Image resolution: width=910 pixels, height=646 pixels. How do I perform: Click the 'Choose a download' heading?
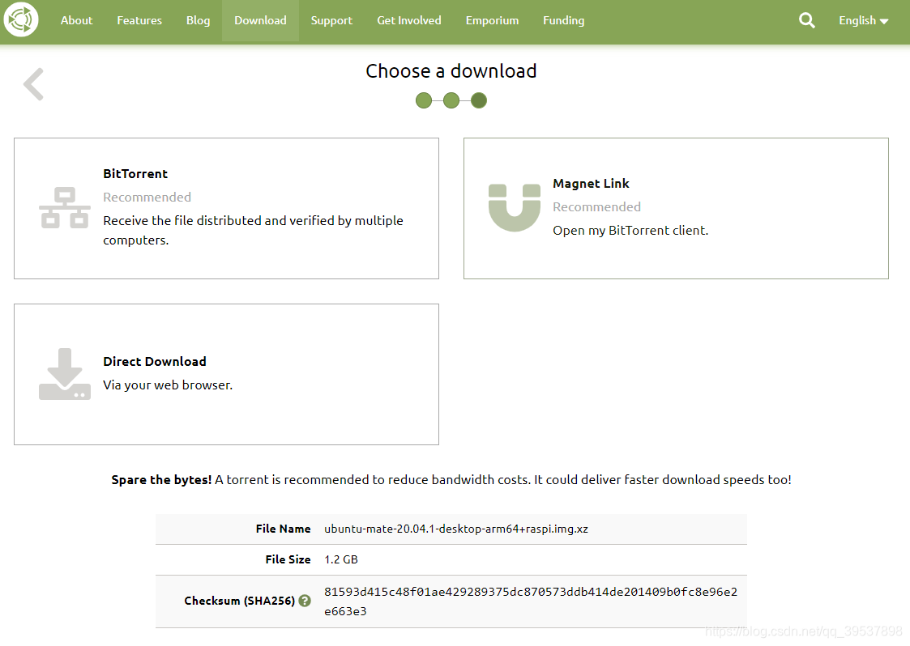[451, 70]
